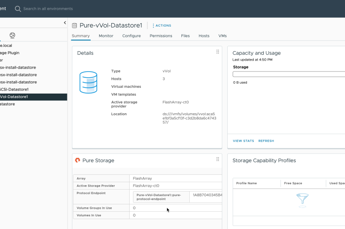
Task: Click the empty filter funnel icon
Action: [302, 199]
